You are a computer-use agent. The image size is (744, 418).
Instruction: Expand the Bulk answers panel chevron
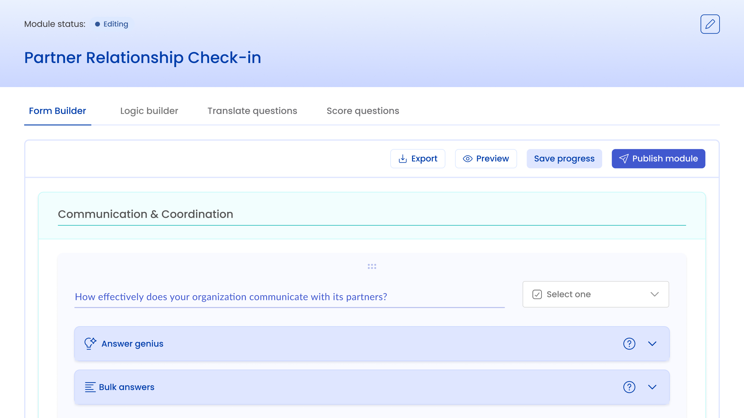point(652,387)
